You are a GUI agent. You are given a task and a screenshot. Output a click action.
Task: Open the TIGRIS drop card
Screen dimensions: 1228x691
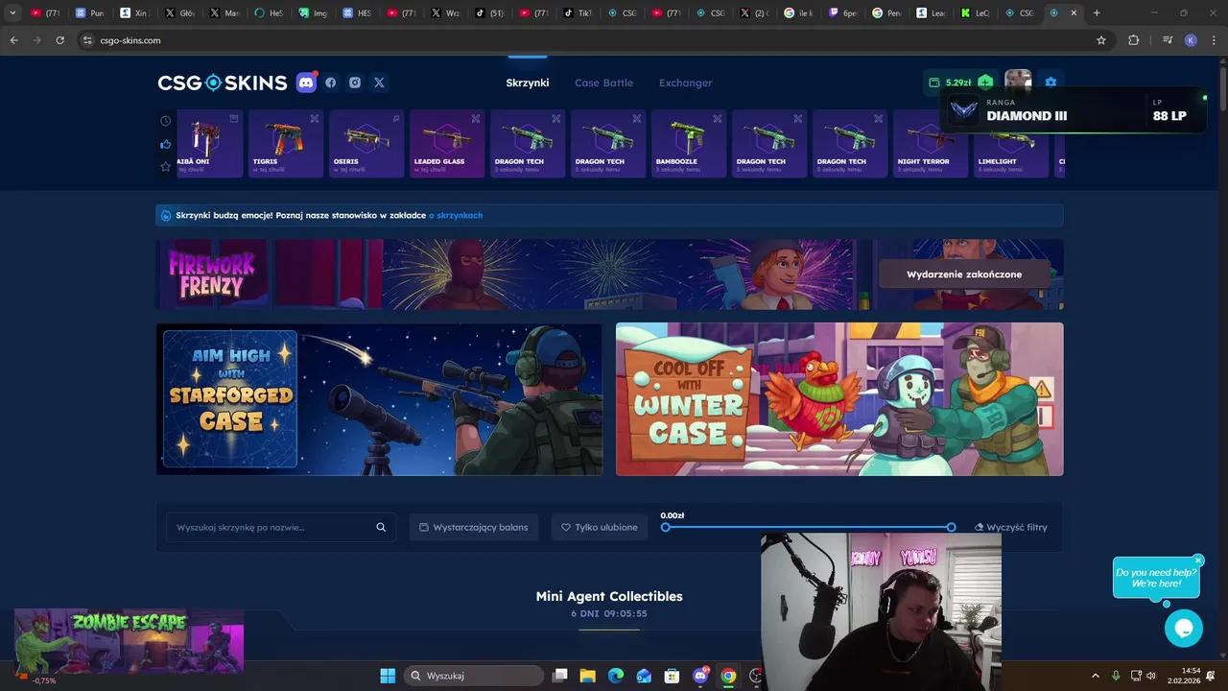[x=286, y=144]
